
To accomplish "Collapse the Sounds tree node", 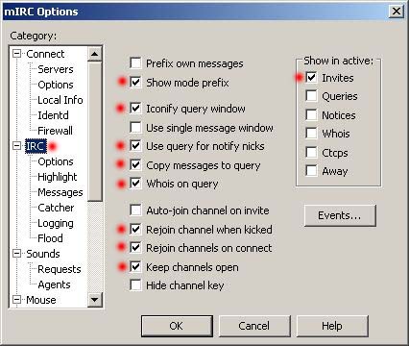I will tap(16, 254).
